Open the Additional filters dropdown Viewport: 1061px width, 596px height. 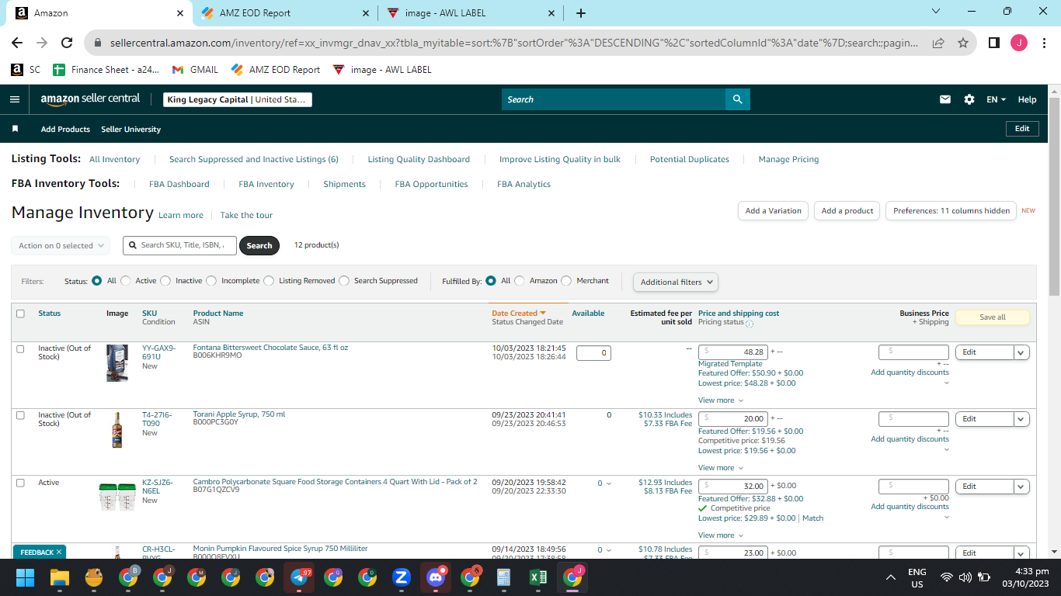coord(676,282)
